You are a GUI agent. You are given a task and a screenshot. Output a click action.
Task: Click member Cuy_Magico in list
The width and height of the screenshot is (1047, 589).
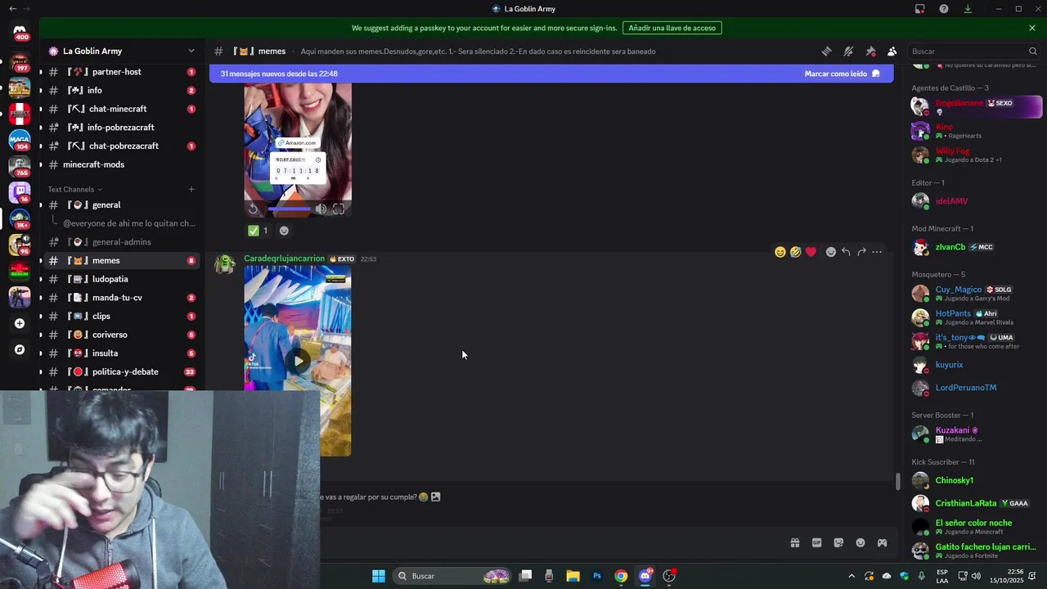coord(976,293)
